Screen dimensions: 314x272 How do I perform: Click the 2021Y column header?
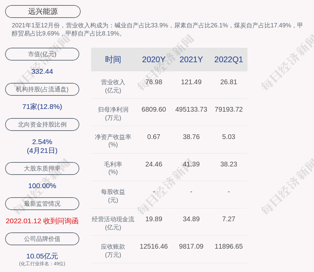point(191,60)
